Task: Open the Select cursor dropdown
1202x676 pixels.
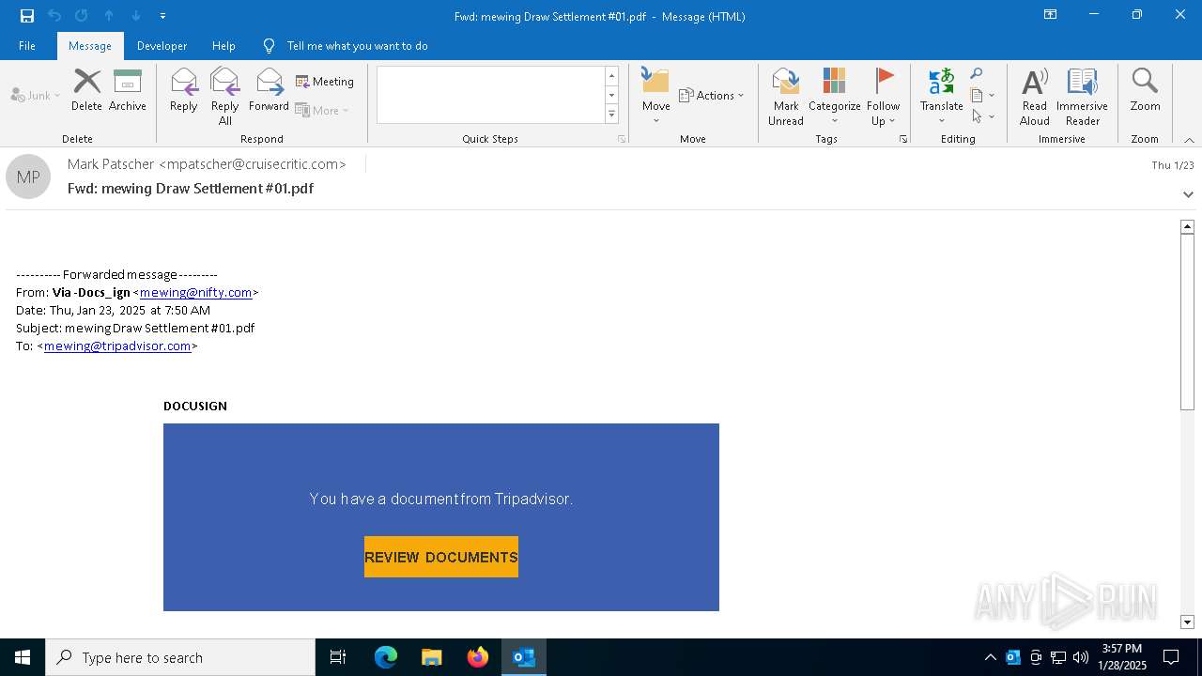Action: pos(982,116)
